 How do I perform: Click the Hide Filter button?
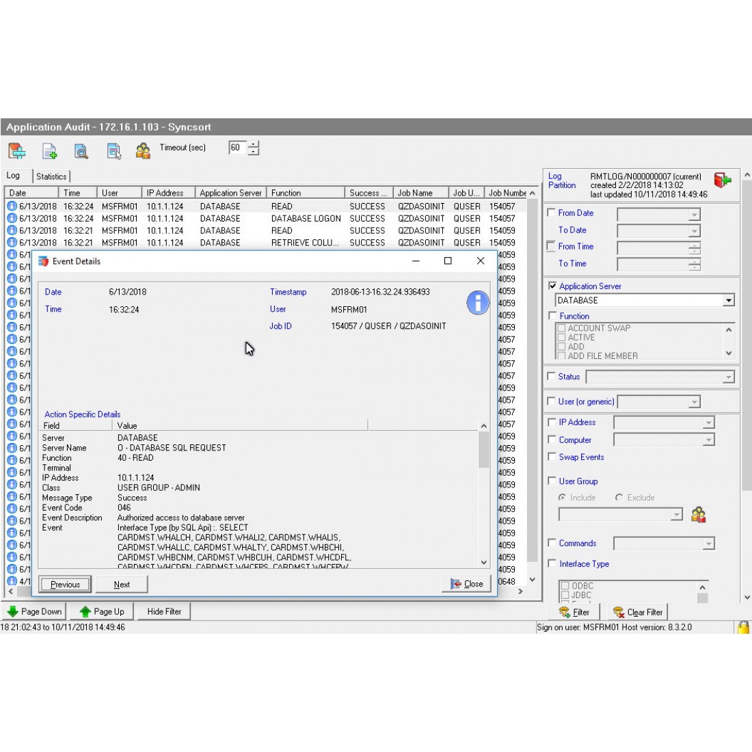click(164, 612)
